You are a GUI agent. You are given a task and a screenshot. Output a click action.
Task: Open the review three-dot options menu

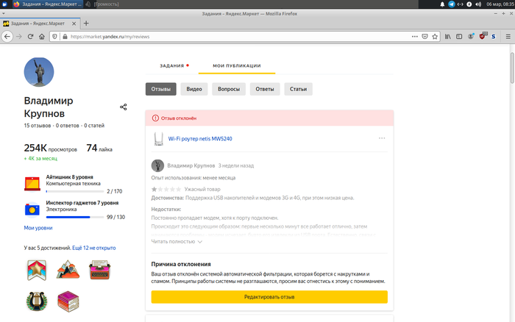pos(382,138)
